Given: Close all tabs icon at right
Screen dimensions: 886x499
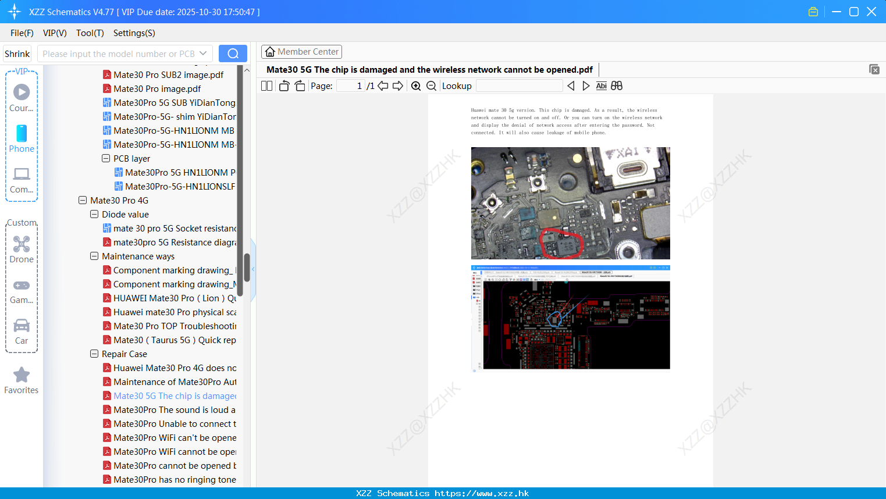Looking at the screenshot, I should pos(874,69).
